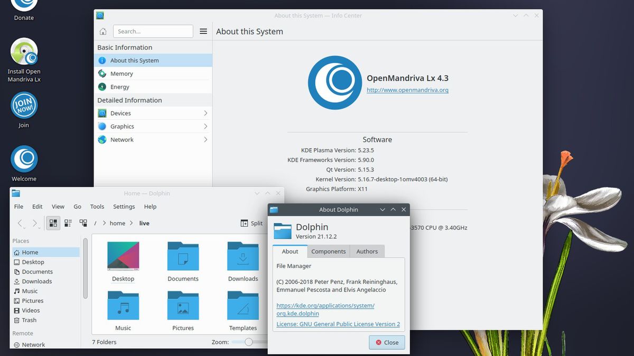Close the About Dolphin dialog
634x356 pixels.
(386, 342)
